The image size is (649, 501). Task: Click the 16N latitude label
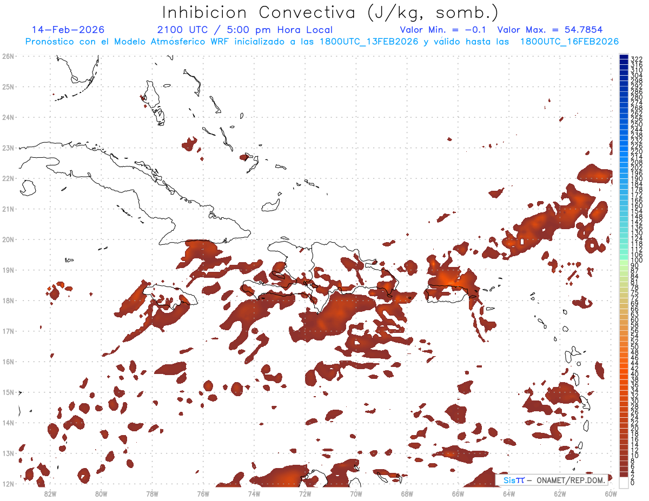[x=8, y=361]
